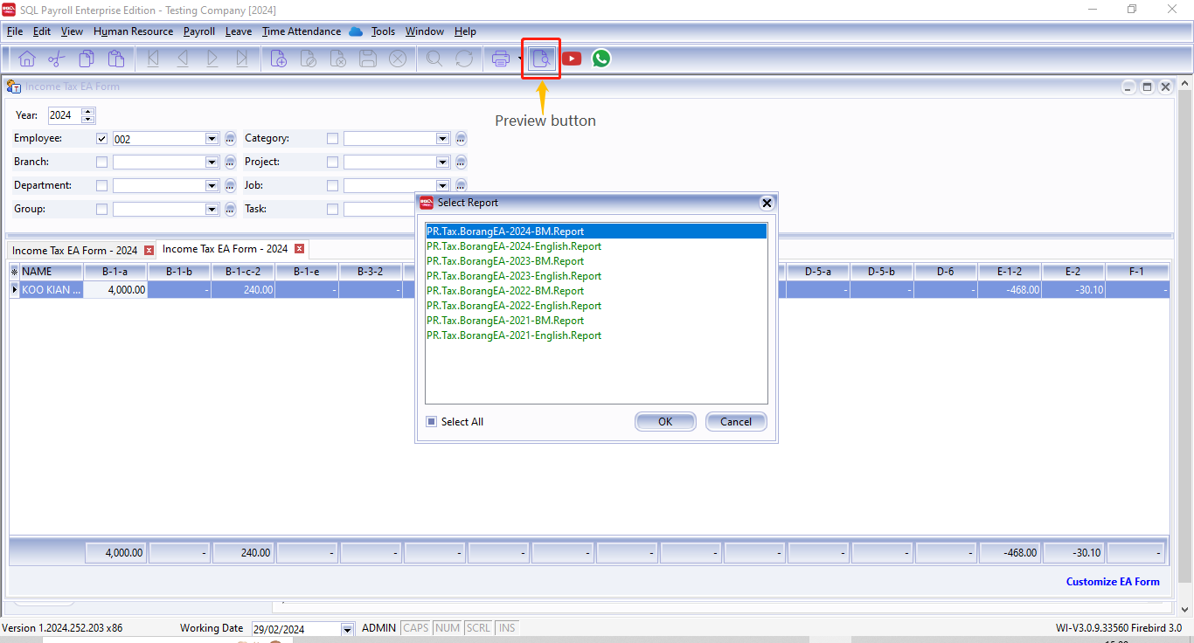Click the Paste clipboard toolbar icon
Screen dimensions: 1194x643
point(116,59)
